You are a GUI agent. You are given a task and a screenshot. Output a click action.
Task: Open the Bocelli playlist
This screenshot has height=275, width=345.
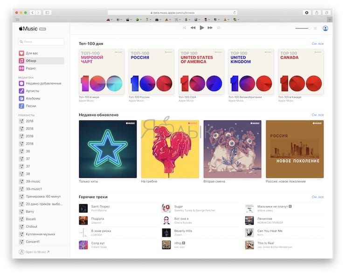[x=41, y=219]
